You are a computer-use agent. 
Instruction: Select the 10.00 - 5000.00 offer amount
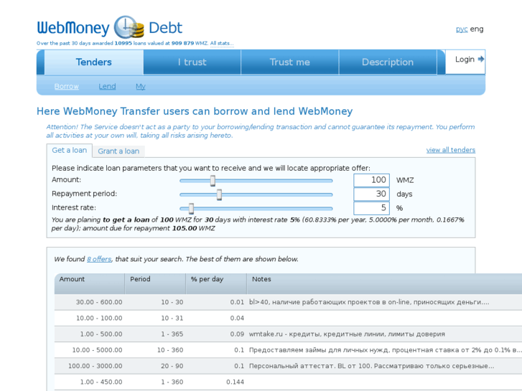(97, 350)
